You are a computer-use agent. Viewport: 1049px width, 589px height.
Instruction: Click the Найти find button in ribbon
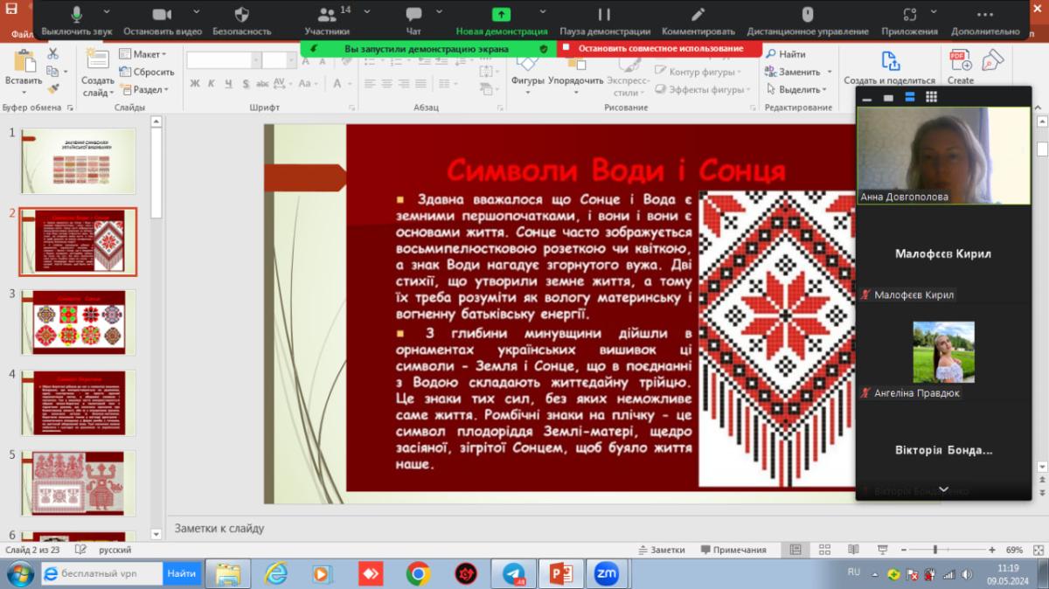click(785, 54)
